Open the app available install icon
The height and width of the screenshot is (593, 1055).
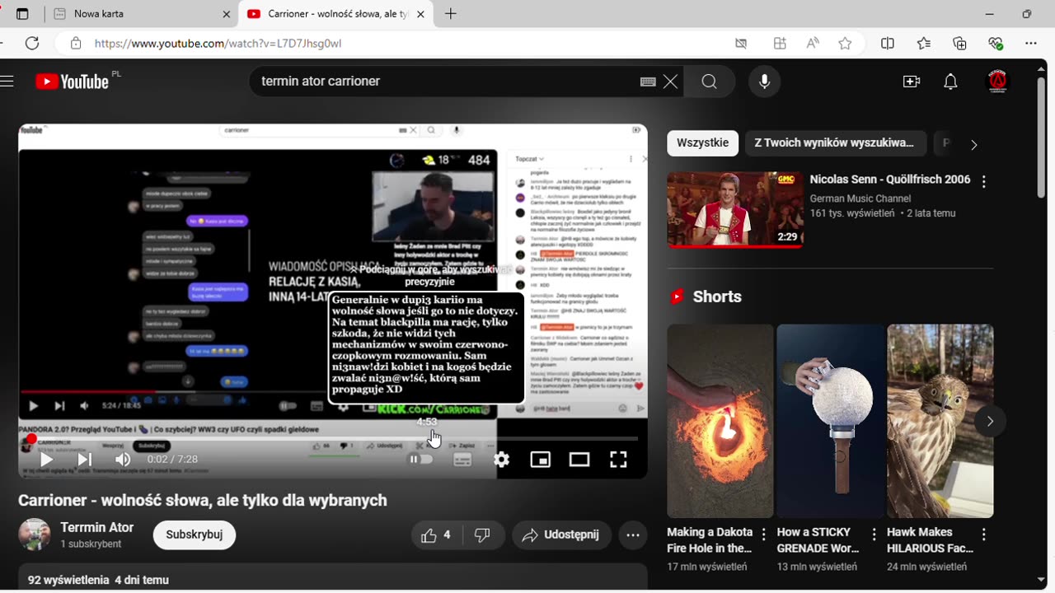[780, 44]
